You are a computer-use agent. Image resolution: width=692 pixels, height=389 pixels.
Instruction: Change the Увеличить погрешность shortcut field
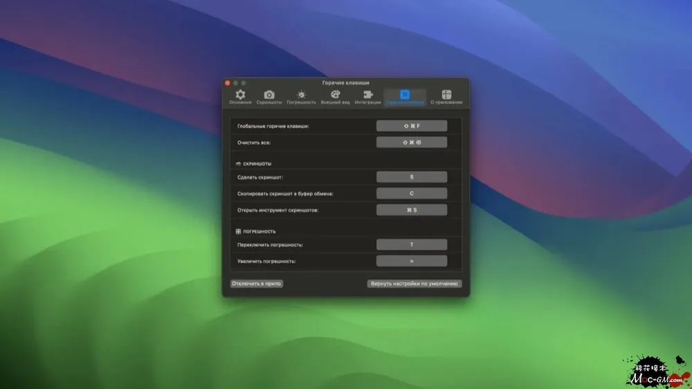pyautogui.click(x=411, y=261)
